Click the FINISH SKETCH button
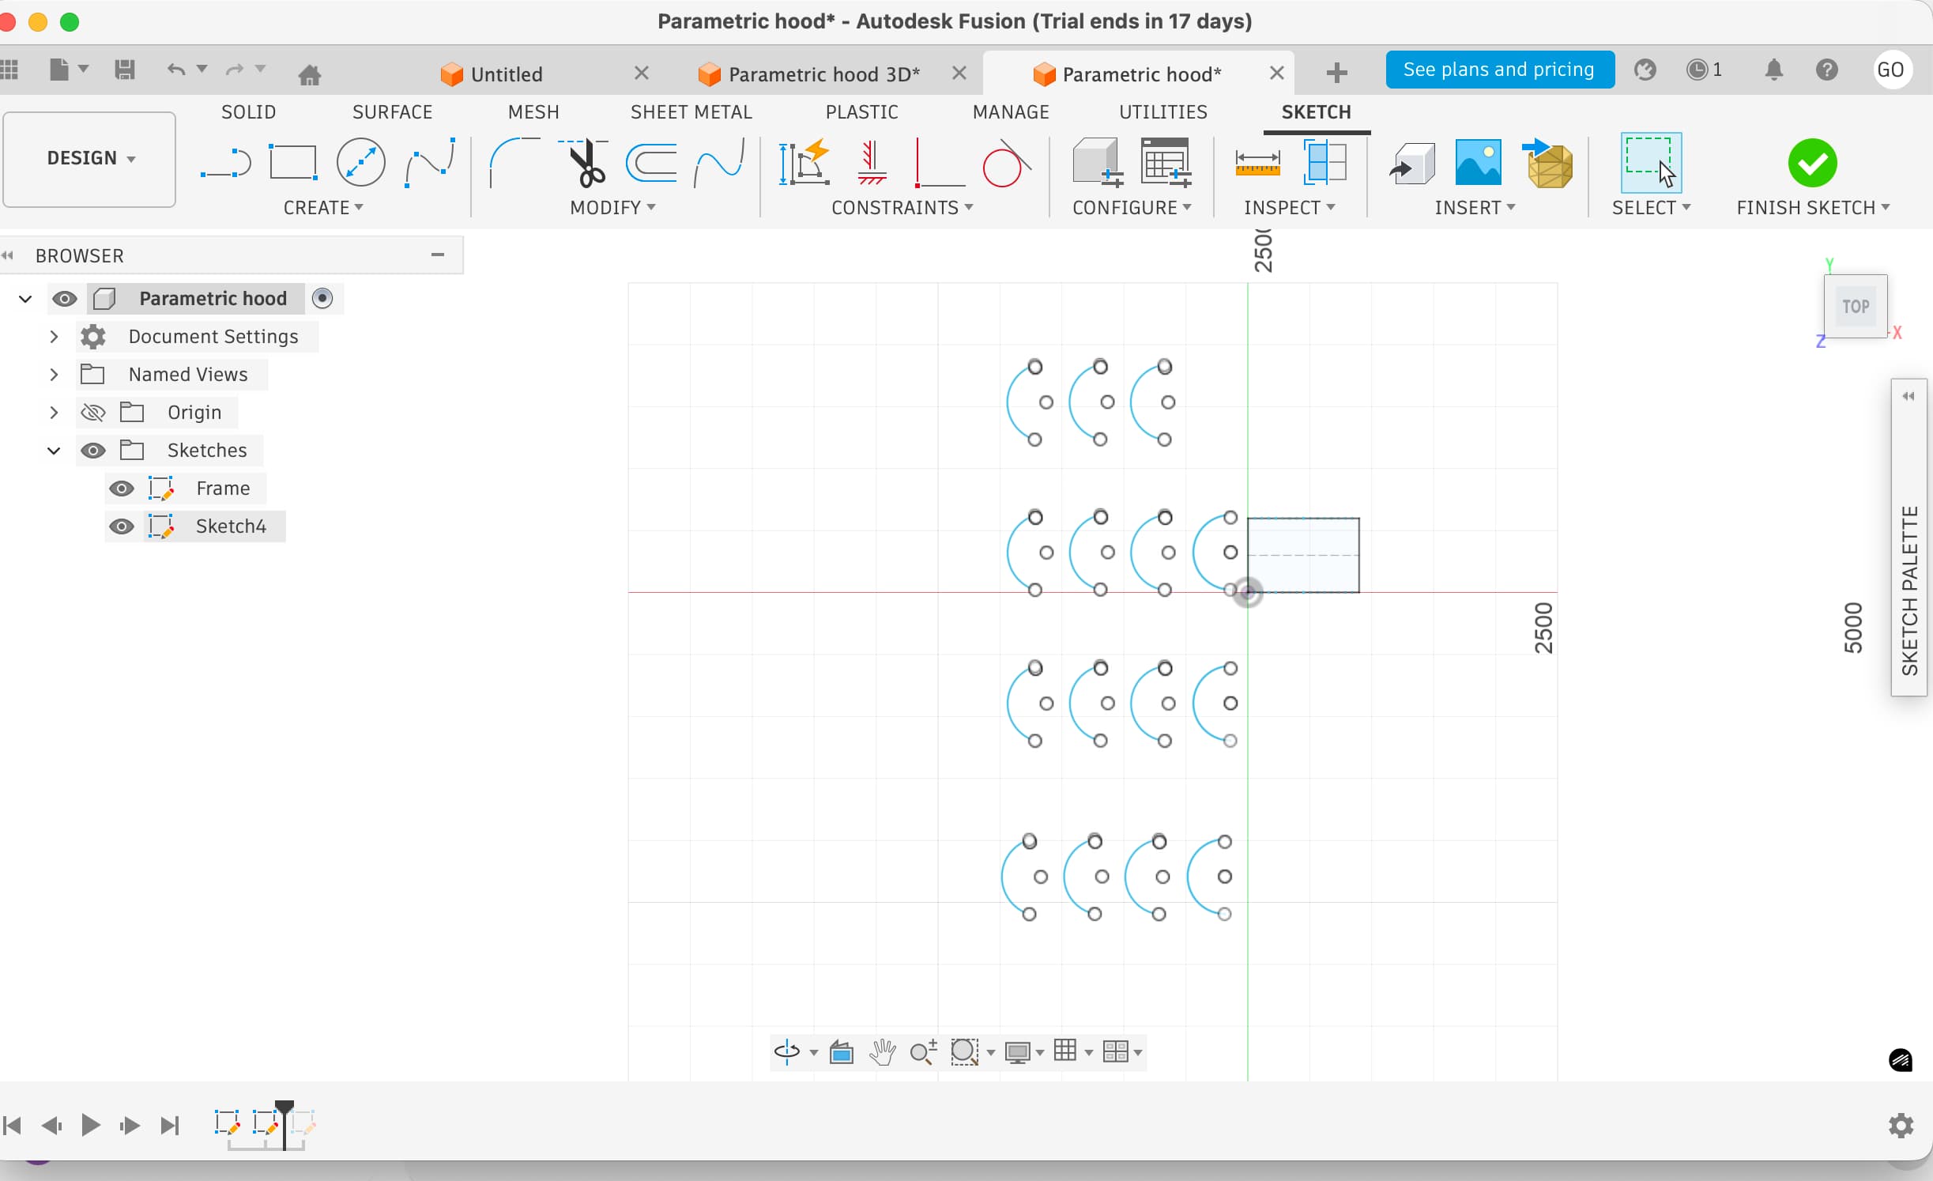This screenshot has height=1181, width=1933. coord(1811,164)
